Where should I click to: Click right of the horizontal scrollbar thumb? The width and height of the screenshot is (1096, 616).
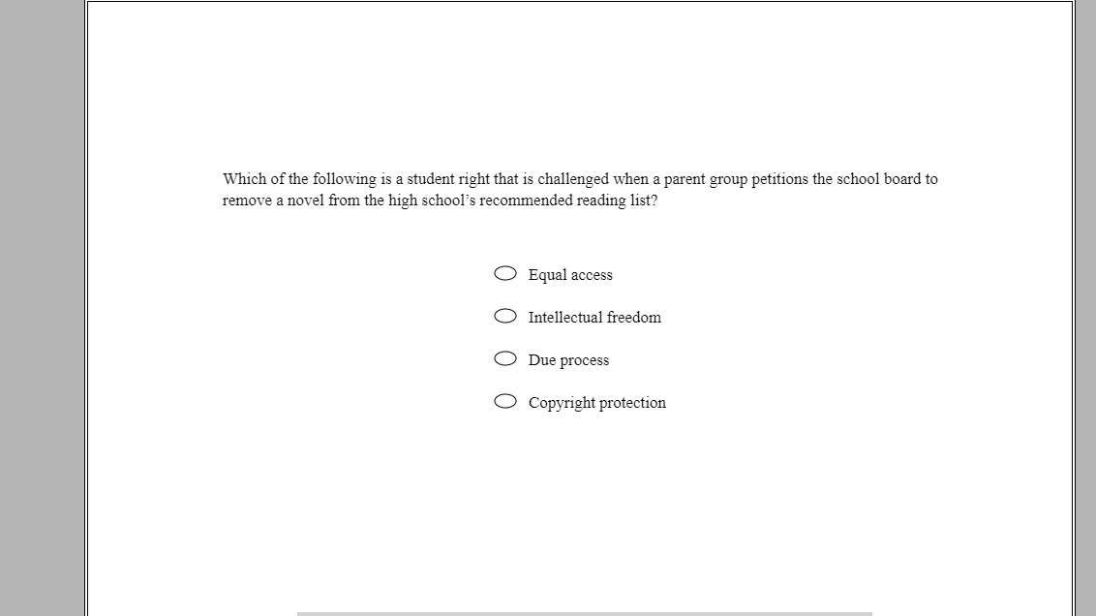tap(968, 611)
